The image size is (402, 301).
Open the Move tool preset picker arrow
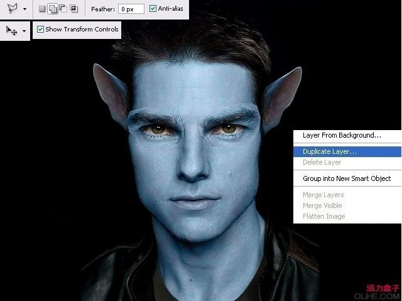pos(24,31)
